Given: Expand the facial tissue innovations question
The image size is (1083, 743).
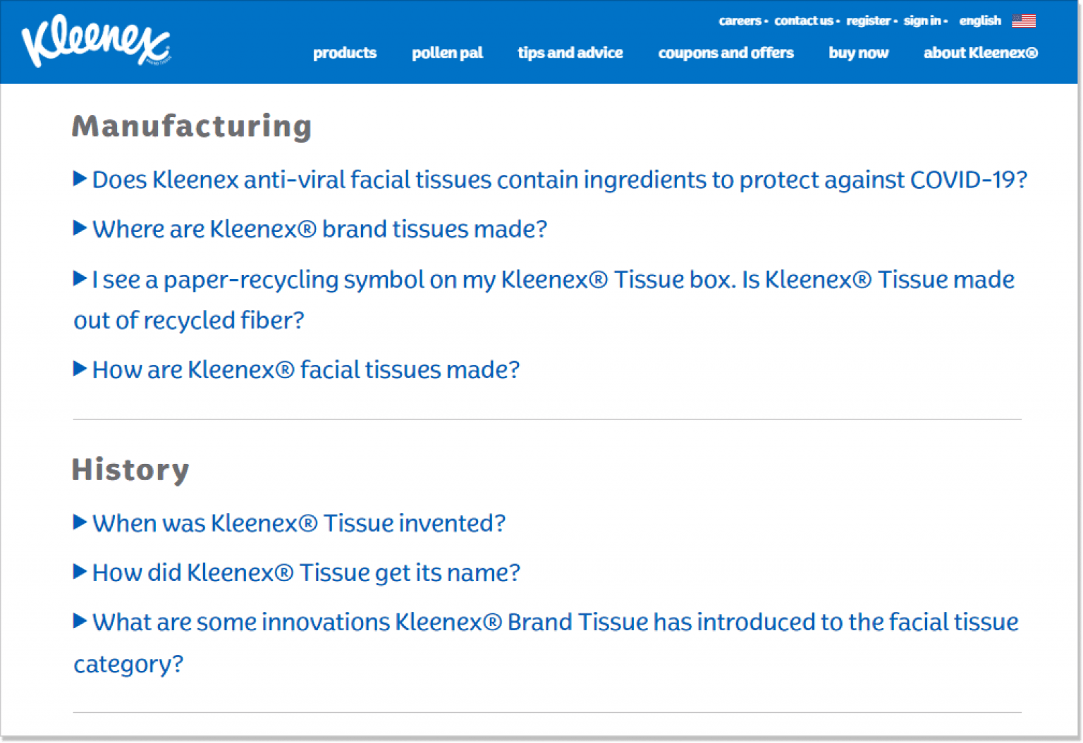Looking at the screenshot, I should pyautogui.click(x=555, y=622).
